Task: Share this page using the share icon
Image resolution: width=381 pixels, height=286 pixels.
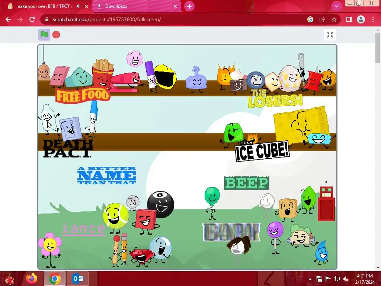Action: click(x=322, y=19)
